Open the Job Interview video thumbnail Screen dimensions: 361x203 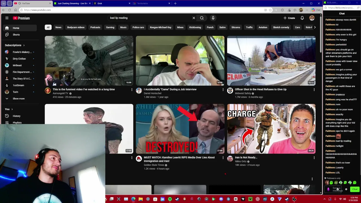pyautogui.click(x=180, y=61)
